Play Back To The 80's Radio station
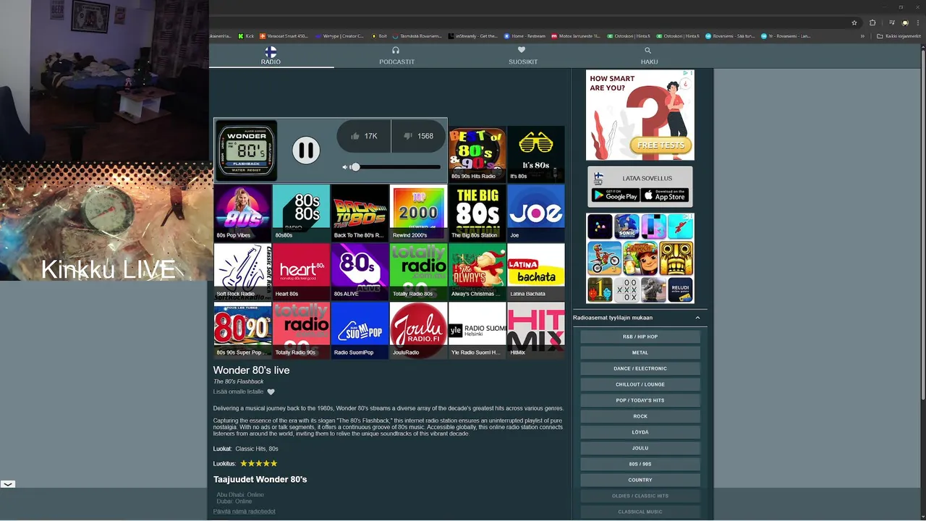 click(360, 213)
